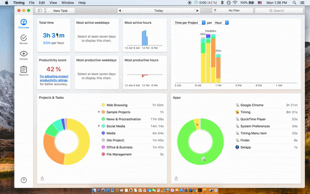Open the Time per Project dropdown
Image resolution: width=310 pixels, height=194 pixels.
click(x=190, y=23)
